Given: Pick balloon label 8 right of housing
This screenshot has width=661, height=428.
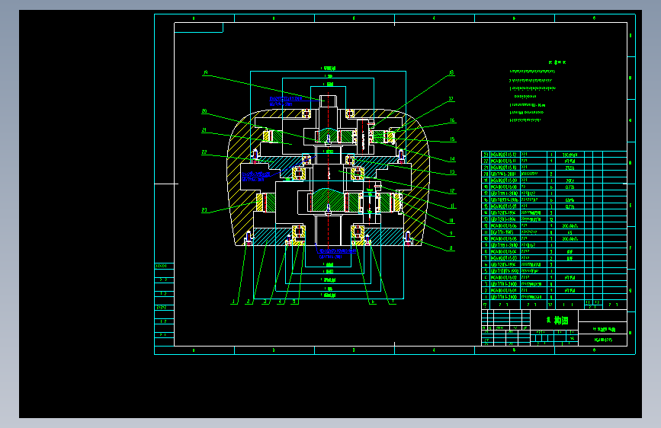Looking at the screenshot, I should click(451, 248).
